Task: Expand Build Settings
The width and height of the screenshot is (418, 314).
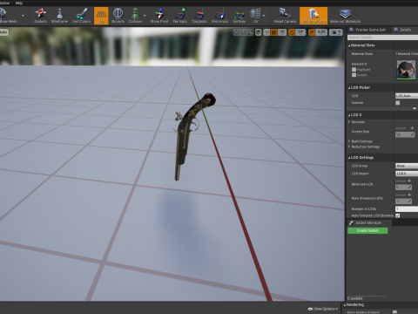Action: pyautogui.click(x=349, y=141)
